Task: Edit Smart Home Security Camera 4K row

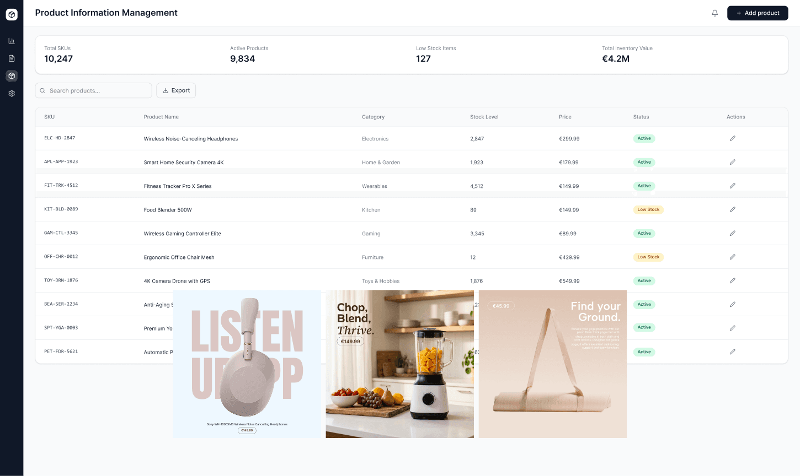Action: (x=733, y=162)
